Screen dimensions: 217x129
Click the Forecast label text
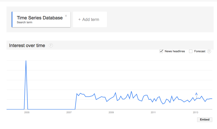[x=200, y=51]
